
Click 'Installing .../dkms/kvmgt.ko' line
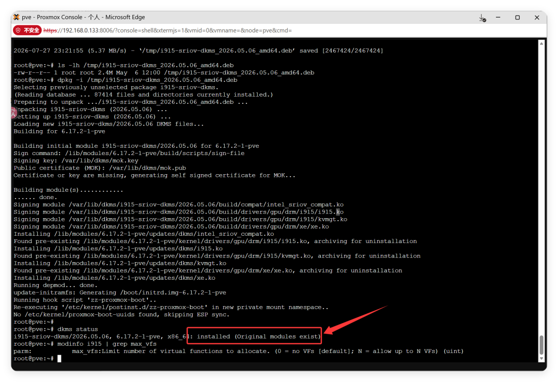(120, 264)
